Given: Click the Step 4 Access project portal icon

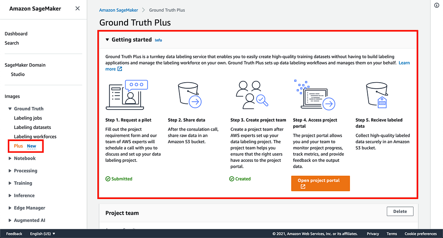Looking at the screenshot, I should pos(315,95).
